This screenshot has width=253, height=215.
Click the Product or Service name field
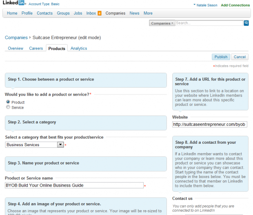(x=74, y=185)
